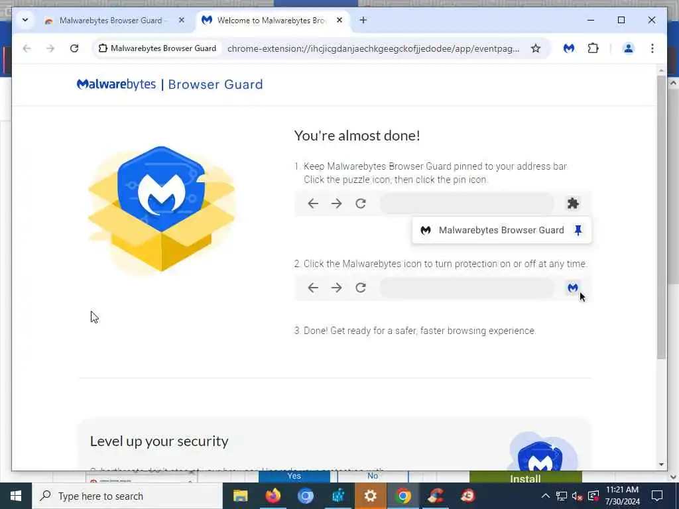
Task: Click the green Install button in background window
Action: [x=525, y=477]
